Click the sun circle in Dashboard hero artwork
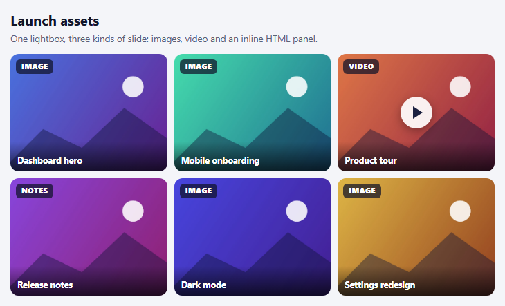Screen dimensions: 505x306 133,87
